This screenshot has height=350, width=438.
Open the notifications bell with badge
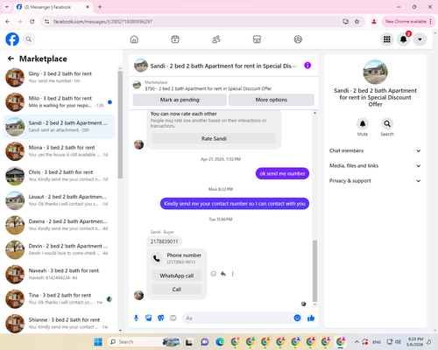[404, 39]
